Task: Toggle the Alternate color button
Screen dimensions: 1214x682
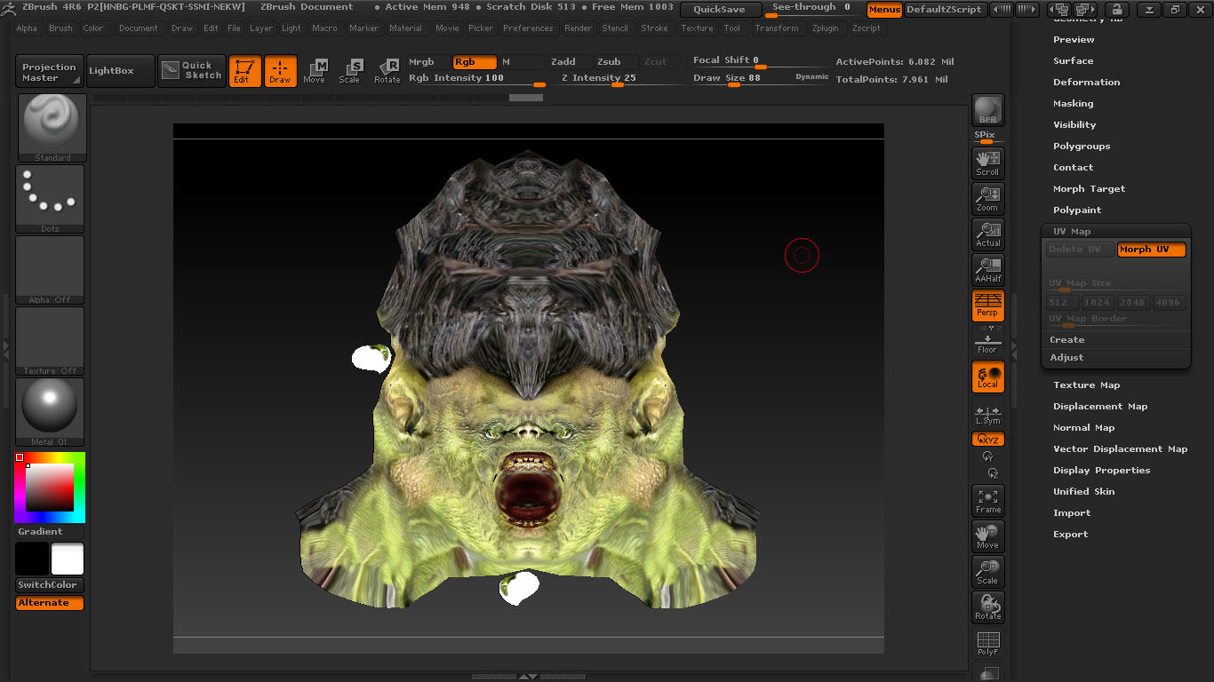Action: [x=50, y=603]
